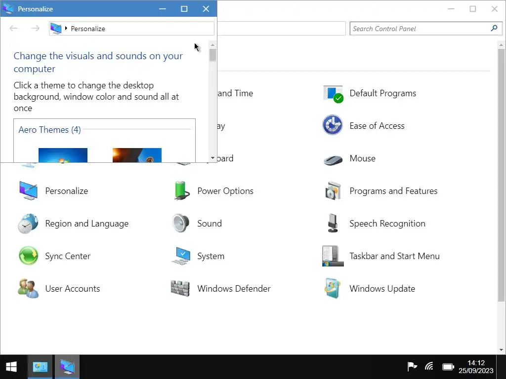Viewport: 506px width, 379px height.
Task: Click the Sound speaker icon
Action: 181,223
